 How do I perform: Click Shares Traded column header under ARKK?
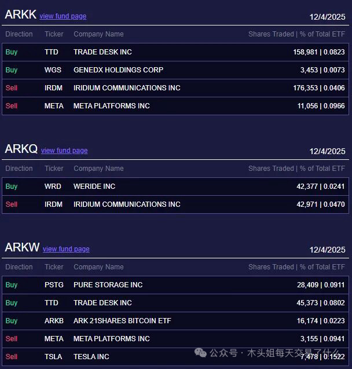[x=272, y=34]
